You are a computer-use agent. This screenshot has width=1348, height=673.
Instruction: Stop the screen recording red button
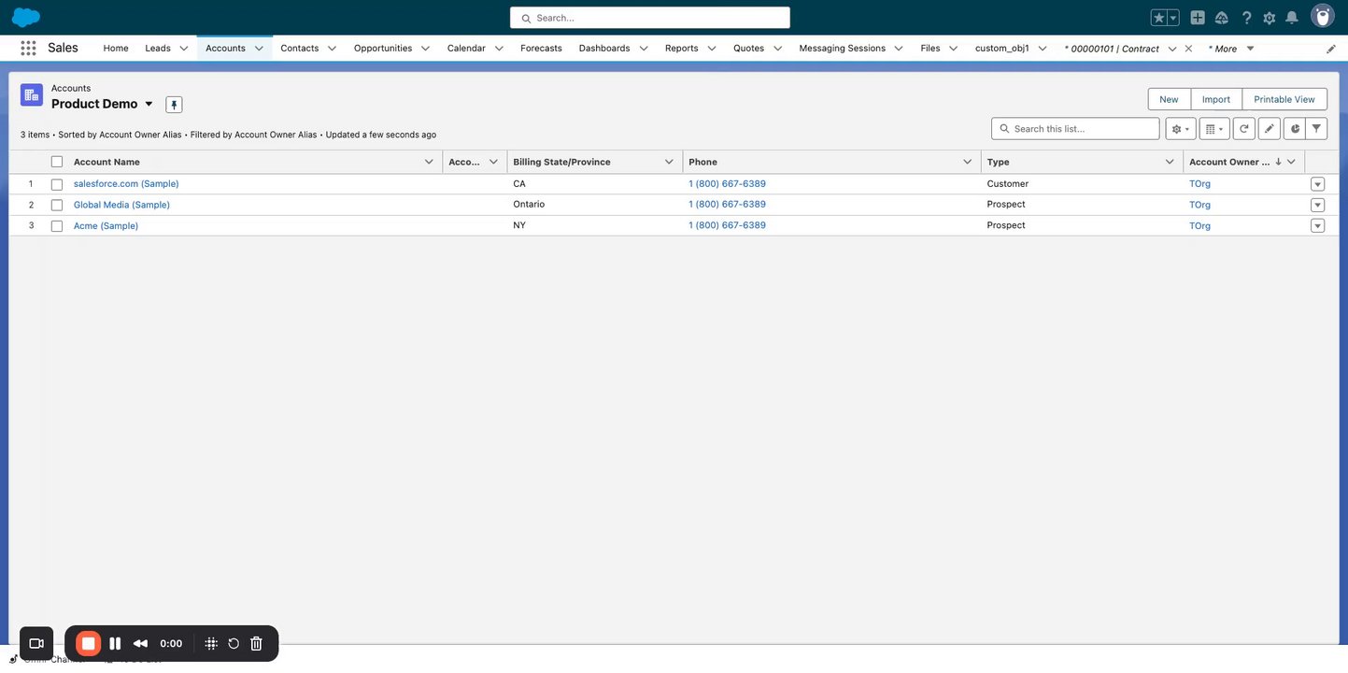(88, 643)
